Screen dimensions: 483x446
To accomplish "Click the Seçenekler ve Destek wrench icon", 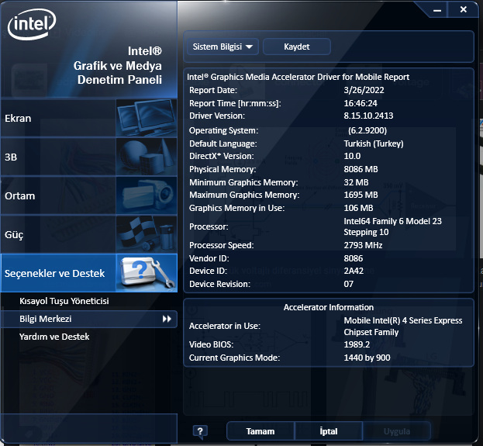I will (147, 273).
